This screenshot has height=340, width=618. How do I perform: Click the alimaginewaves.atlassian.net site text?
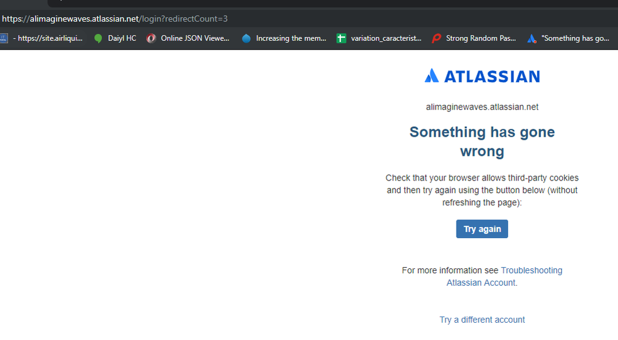pos(482,107)
